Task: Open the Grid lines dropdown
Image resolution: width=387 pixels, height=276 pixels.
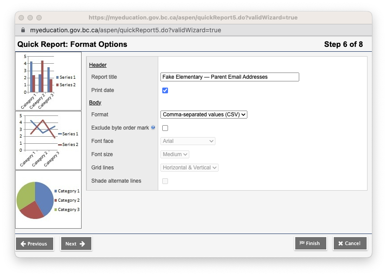Action: point(189,168)
